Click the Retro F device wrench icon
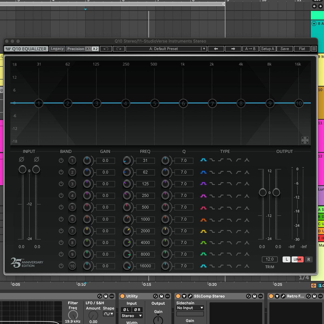This screenshot has height=324, width=324. tap(283, 296)
